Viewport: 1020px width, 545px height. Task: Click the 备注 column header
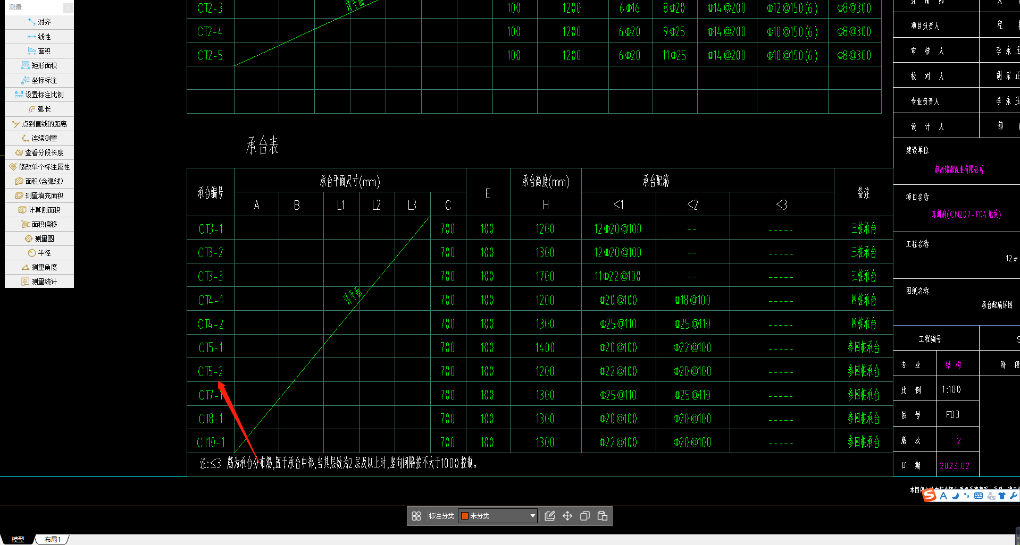point(864,193)
